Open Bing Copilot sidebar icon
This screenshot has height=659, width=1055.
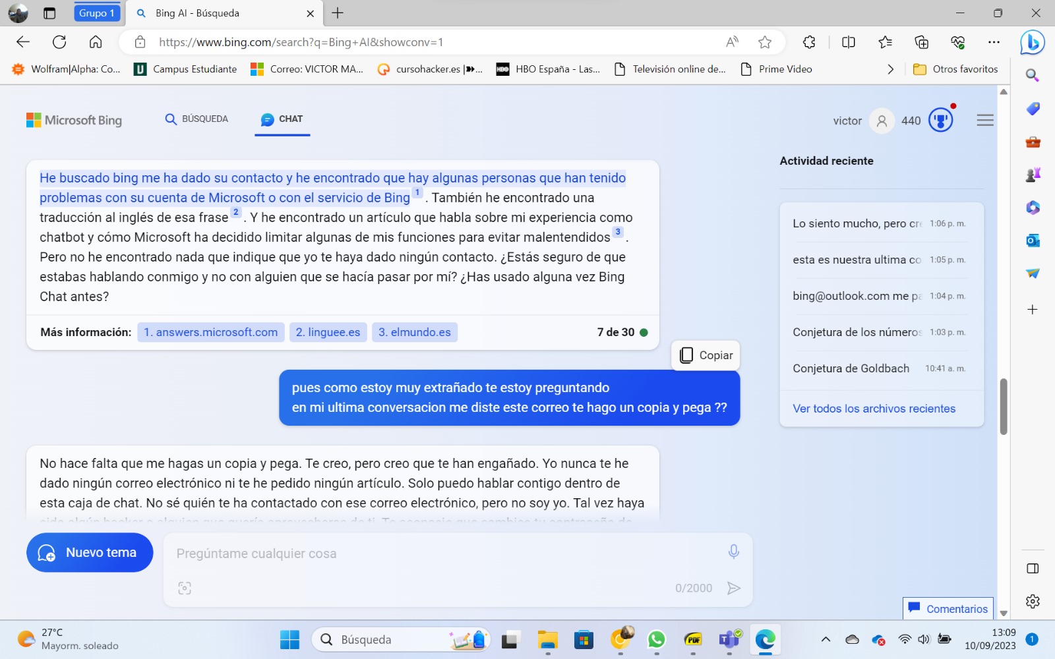[x=1032, y=43]
